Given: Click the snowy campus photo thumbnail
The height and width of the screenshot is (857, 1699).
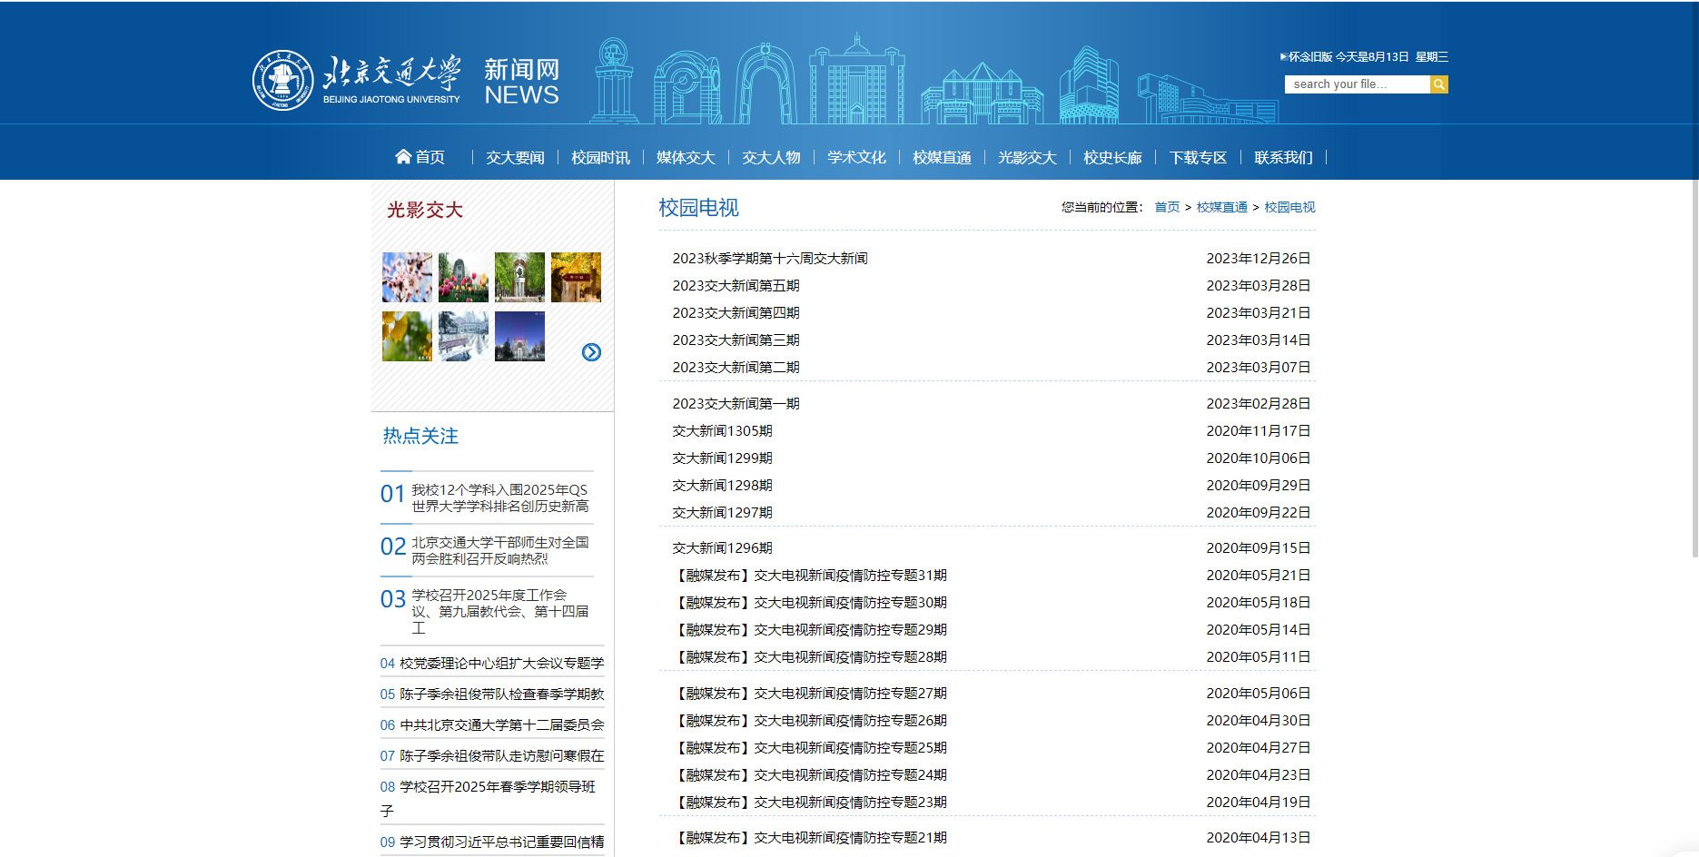Looking at the screenshot, I should (x=462, y=337).
